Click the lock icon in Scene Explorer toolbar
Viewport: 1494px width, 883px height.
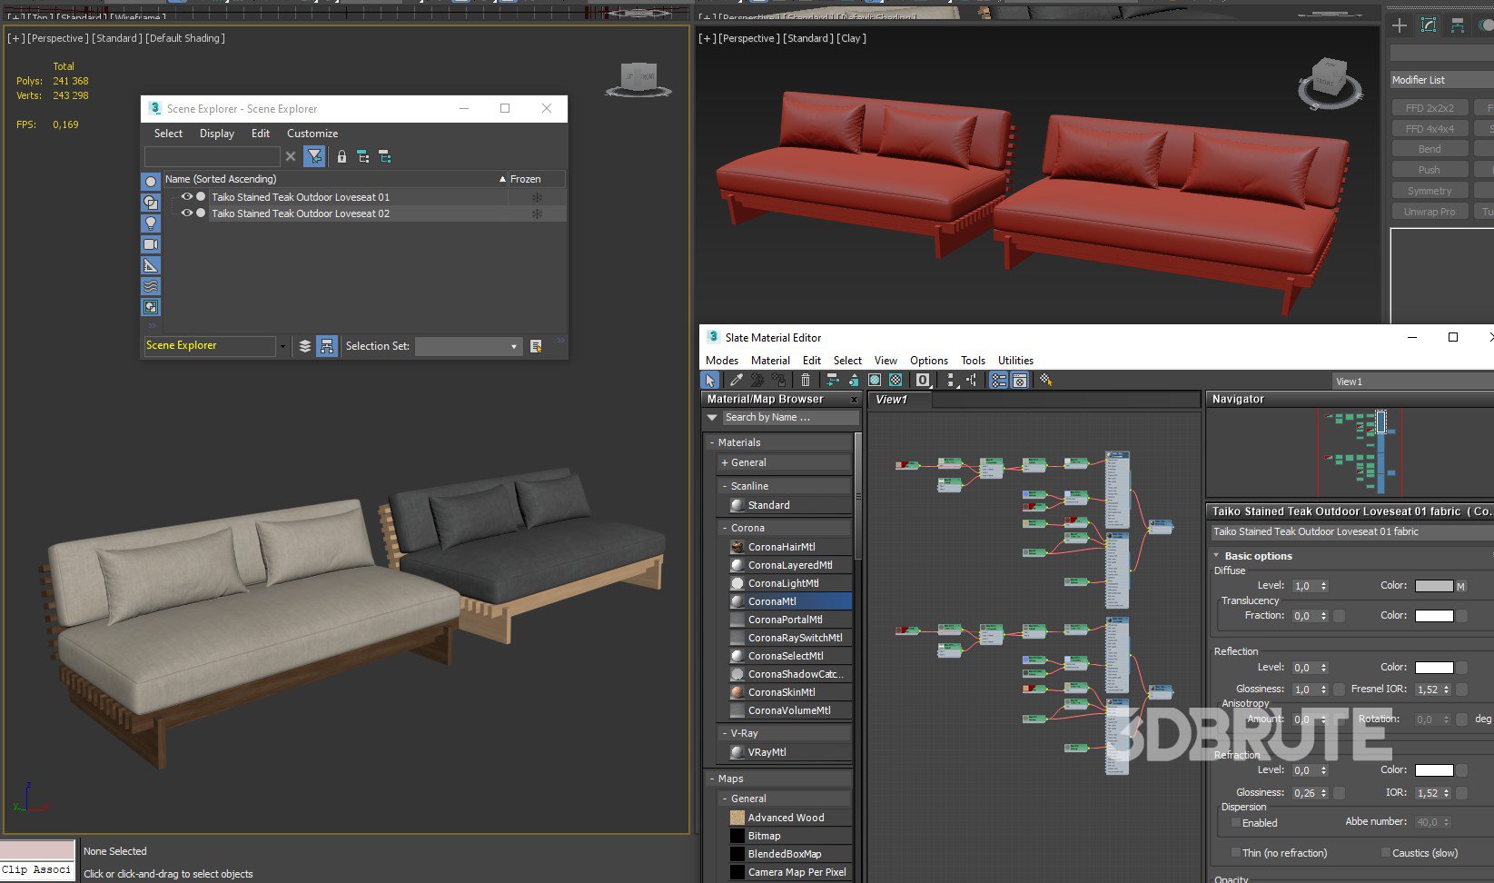341,157
